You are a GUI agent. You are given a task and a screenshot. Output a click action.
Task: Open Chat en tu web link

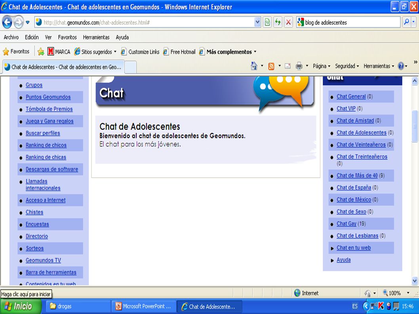354,248
